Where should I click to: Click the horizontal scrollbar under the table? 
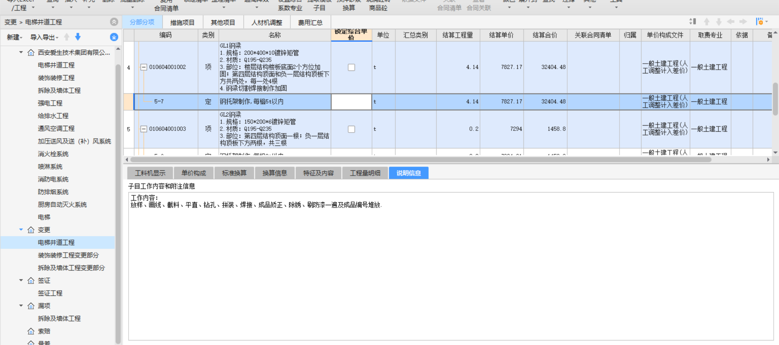[420, 160]
